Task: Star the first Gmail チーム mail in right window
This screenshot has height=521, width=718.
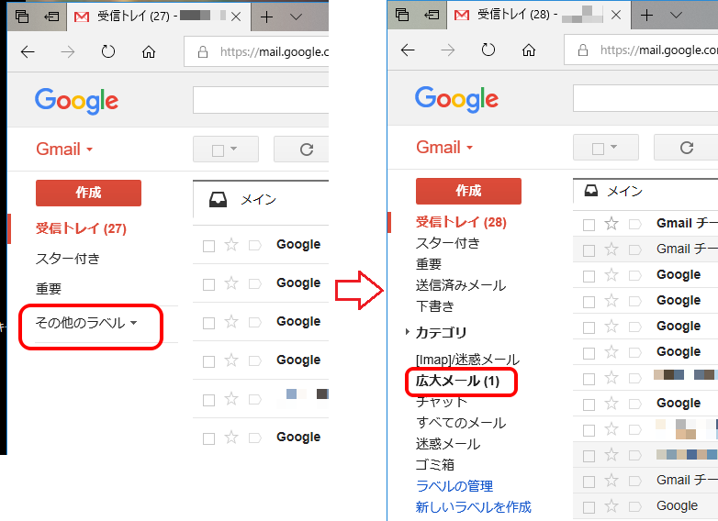Action: (x=611, y=224)
